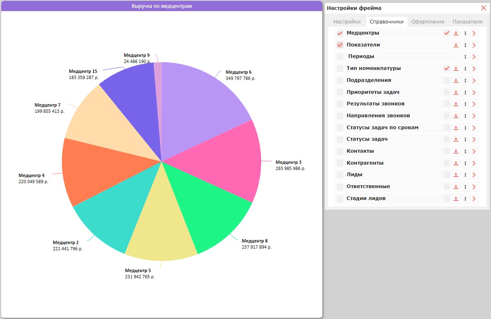This screenshot has width=491, height=319.
Task: Open Стадии лидов with its arrow
Action: (474, 198)
